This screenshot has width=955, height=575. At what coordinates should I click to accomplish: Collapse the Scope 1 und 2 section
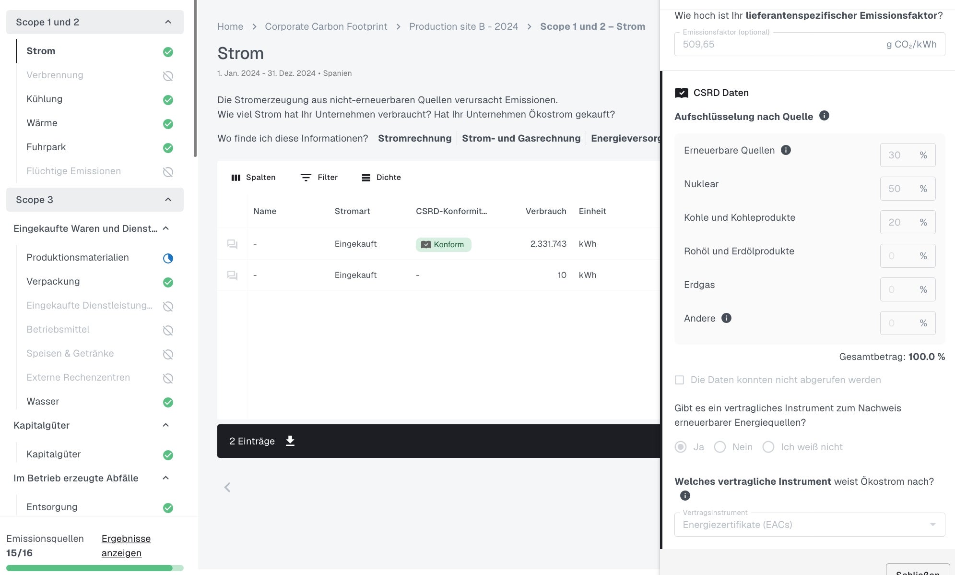(x=168, y=22)
